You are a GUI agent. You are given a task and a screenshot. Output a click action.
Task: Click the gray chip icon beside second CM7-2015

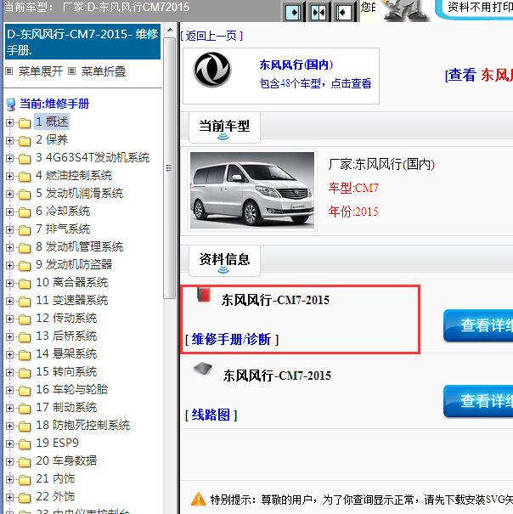coord(203,369)
